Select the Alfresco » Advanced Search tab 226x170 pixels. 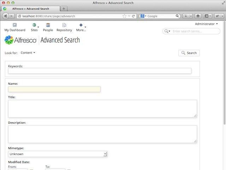(31, 8)
